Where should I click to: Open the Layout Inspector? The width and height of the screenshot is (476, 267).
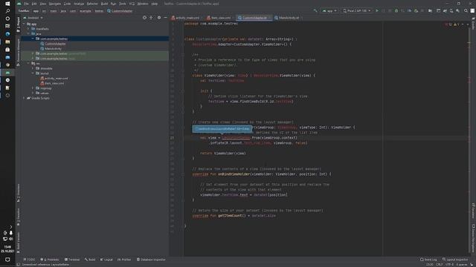pyautogui.click(x=455, y=260)
